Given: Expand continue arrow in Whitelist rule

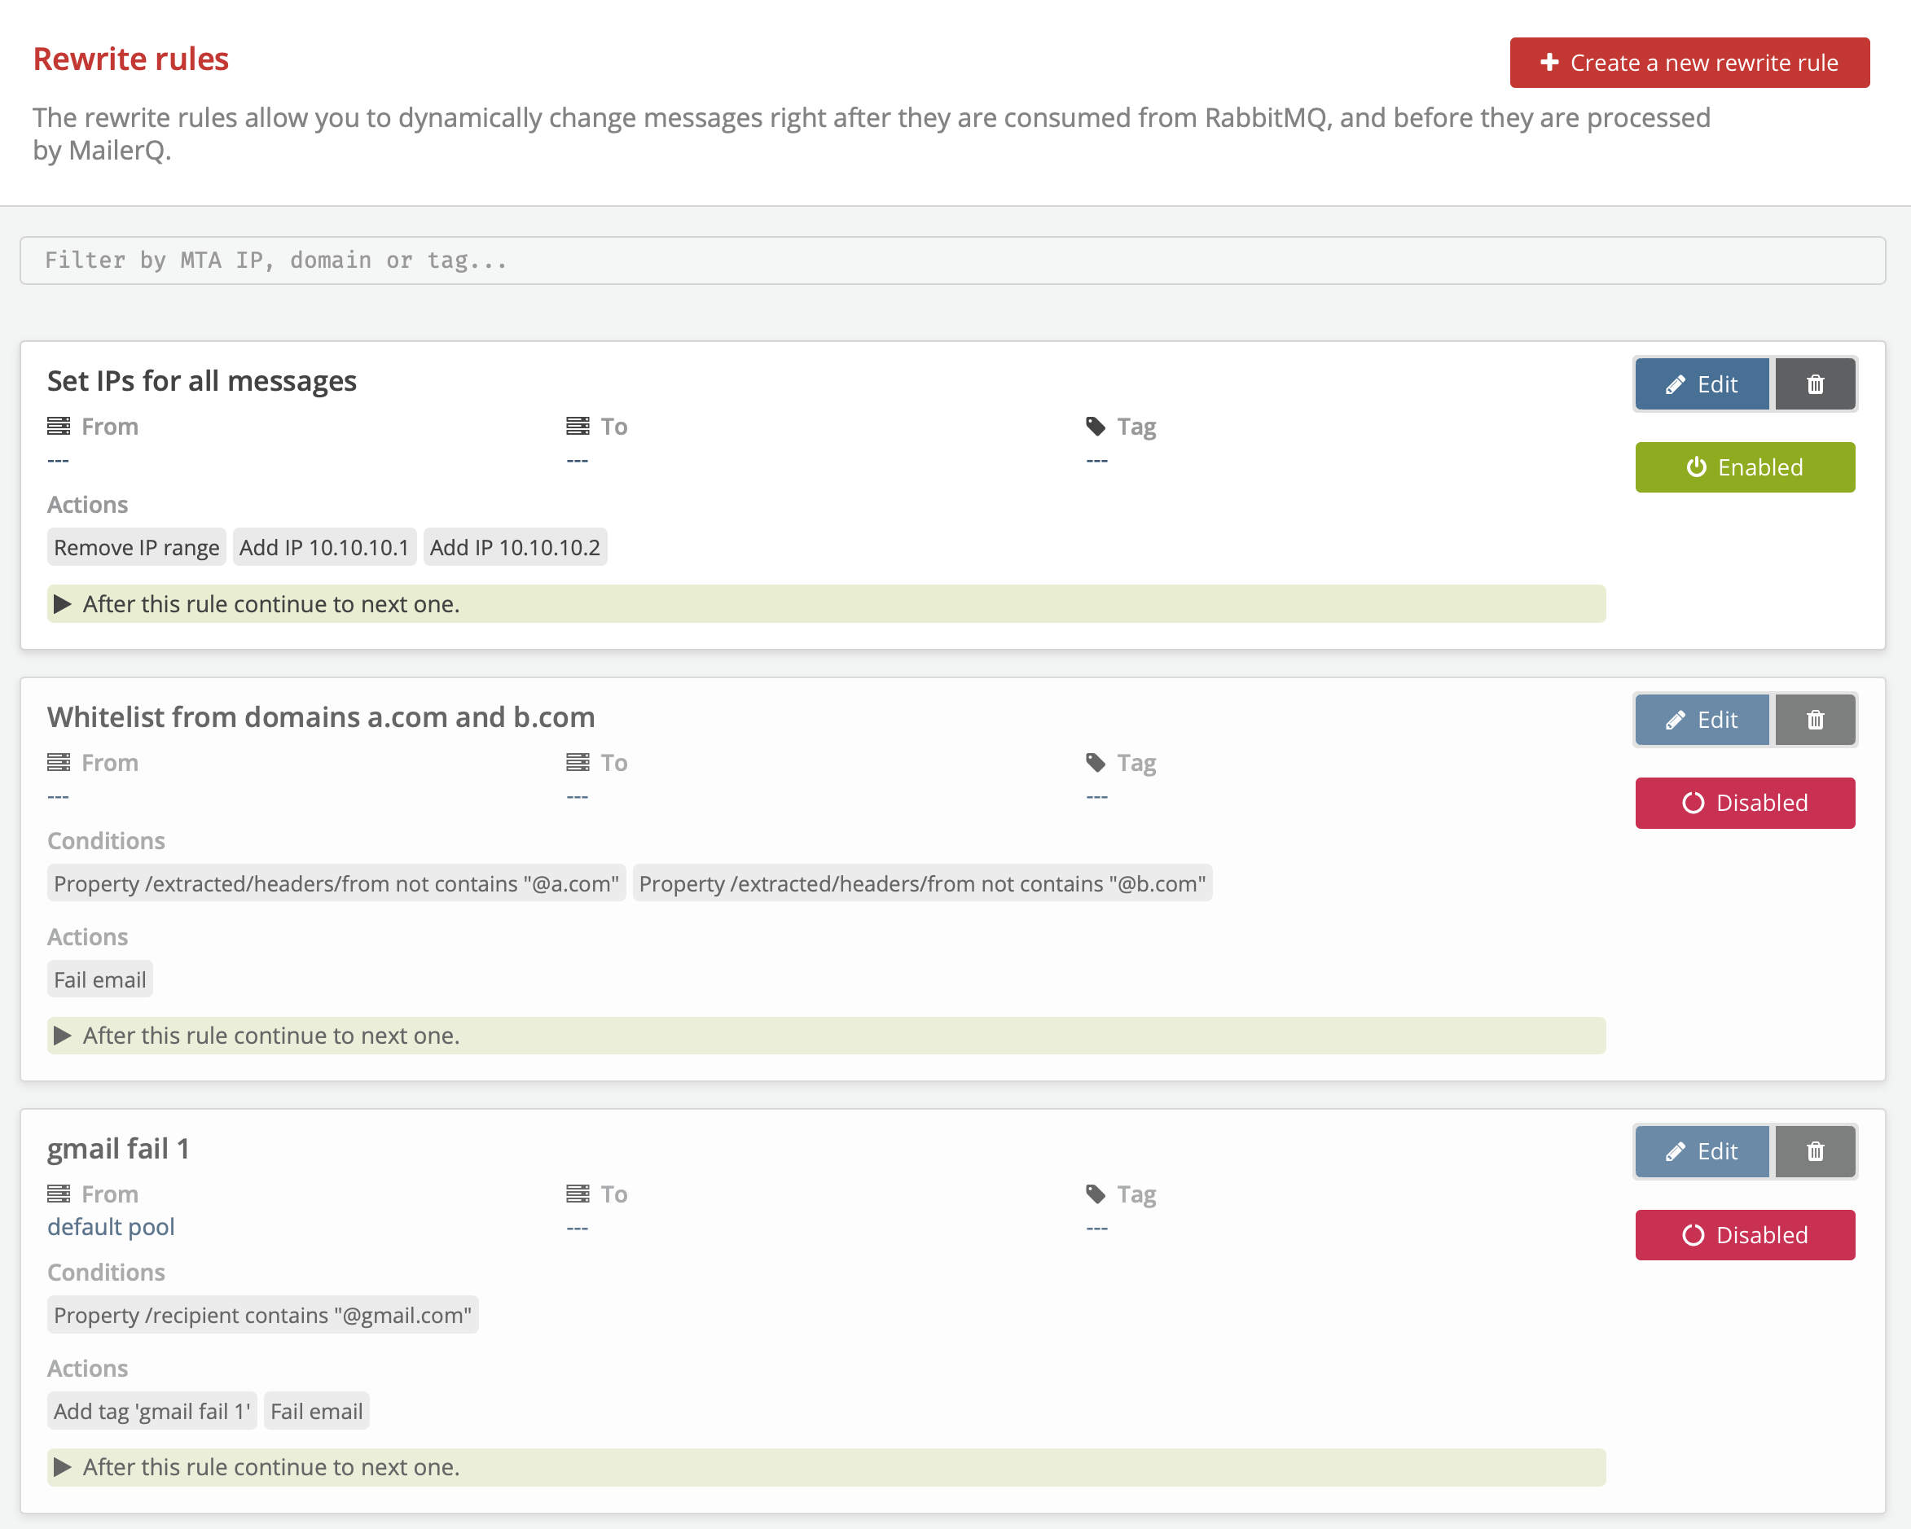Looking at the screenshot, I should coord(62,1036).
